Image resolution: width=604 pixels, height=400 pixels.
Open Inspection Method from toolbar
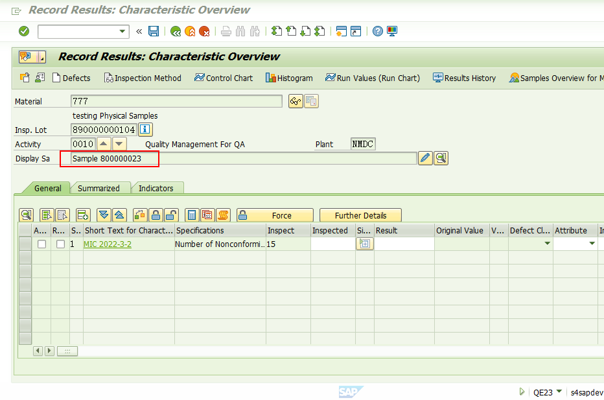pos(143,78)
